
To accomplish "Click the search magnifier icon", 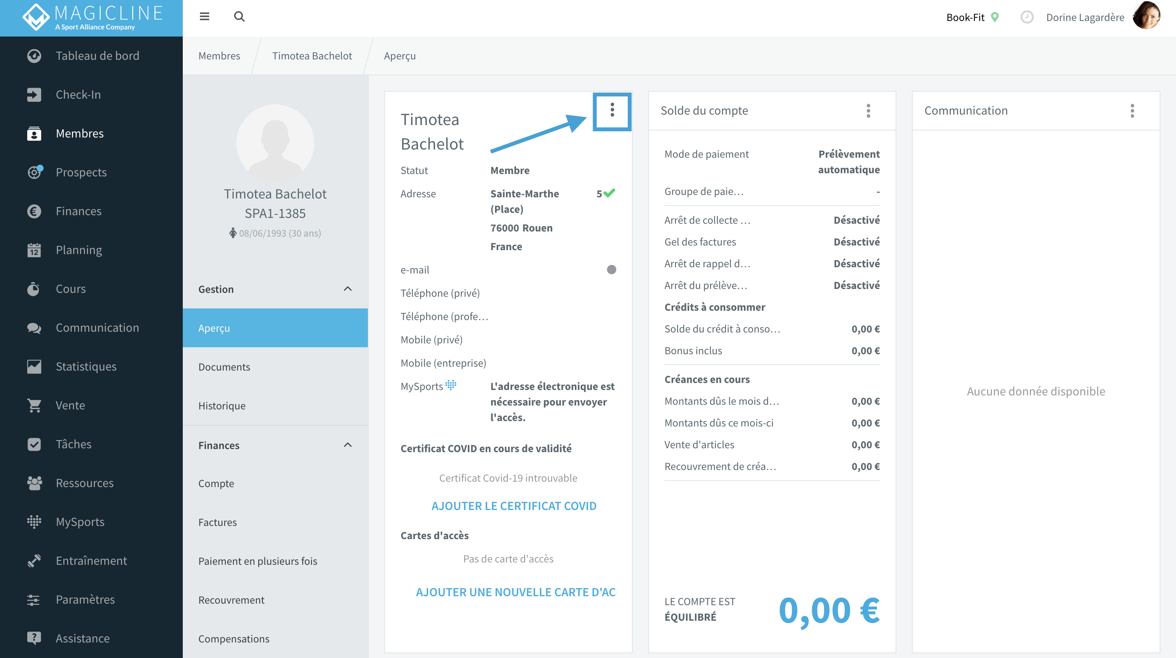I will 239,17.
